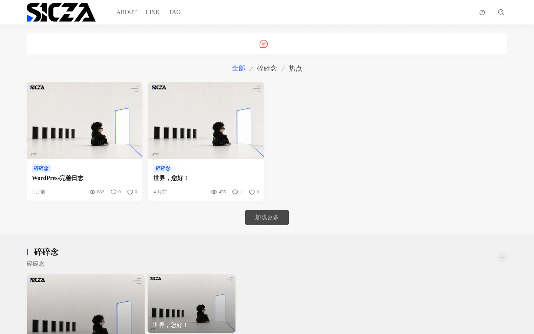The image size is (534, 334).
Task: Click the 碎碎念 section subtitle text
Action: [x=36, y=264]
